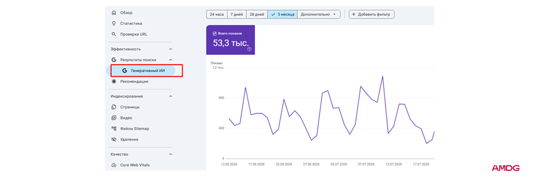Click the Core Web Vitals gauge icon
This screenshot has width=533, height=177.
[114, 165]
